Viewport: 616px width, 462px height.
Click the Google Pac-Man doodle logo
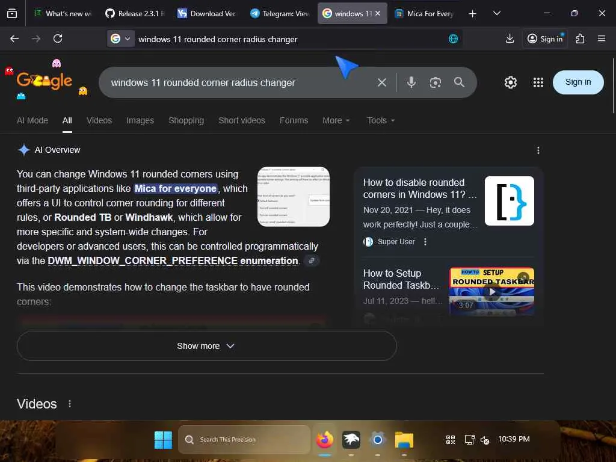pos(45,80)
